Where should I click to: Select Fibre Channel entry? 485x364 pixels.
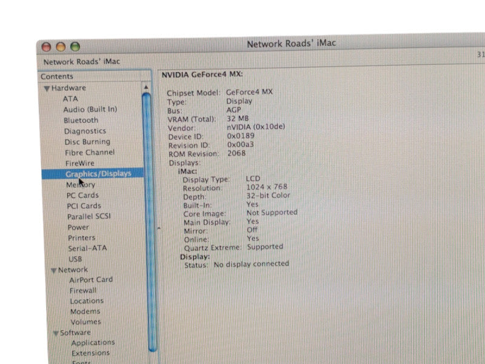90,153
